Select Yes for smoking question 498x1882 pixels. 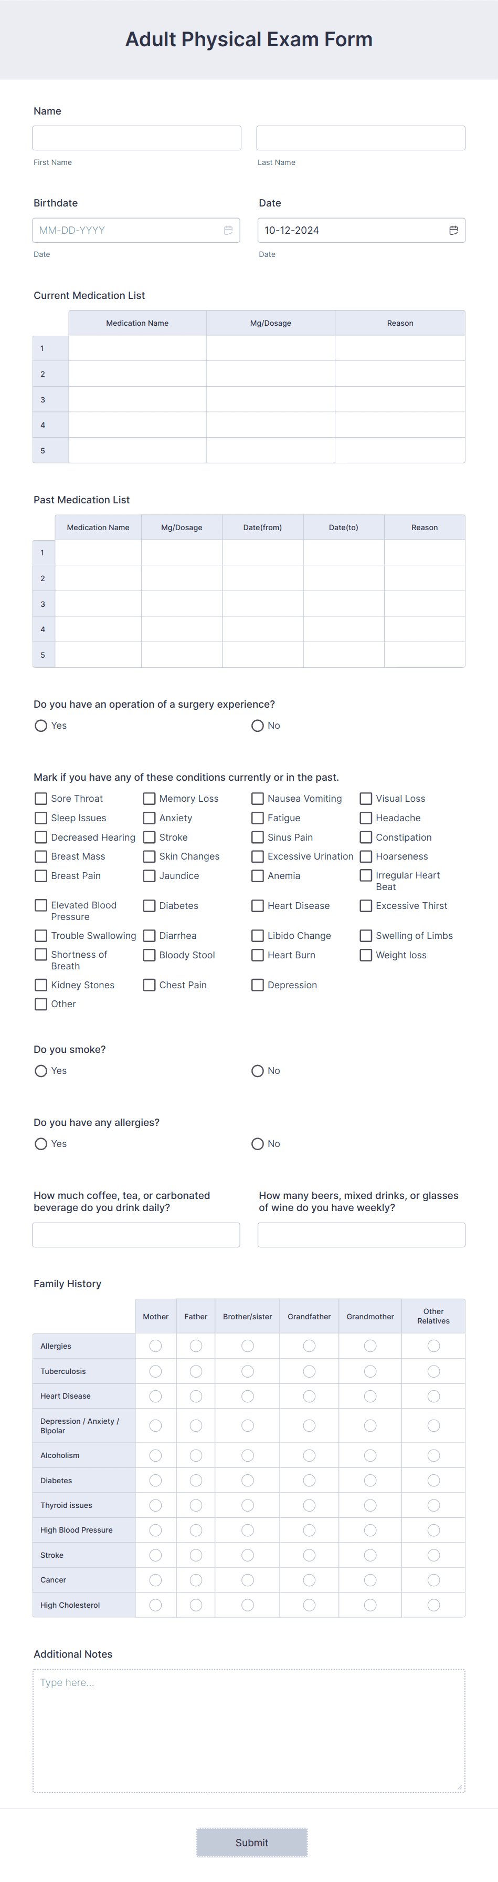click(41, 1070)
